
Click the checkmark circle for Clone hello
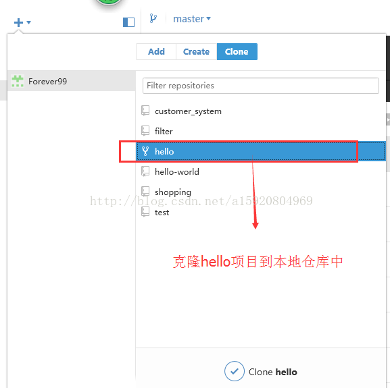coord(235,371)
